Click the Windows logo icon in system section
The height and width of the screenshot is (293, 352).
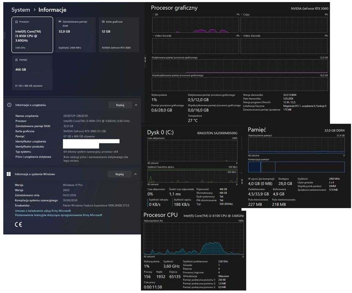click(9, 174)
